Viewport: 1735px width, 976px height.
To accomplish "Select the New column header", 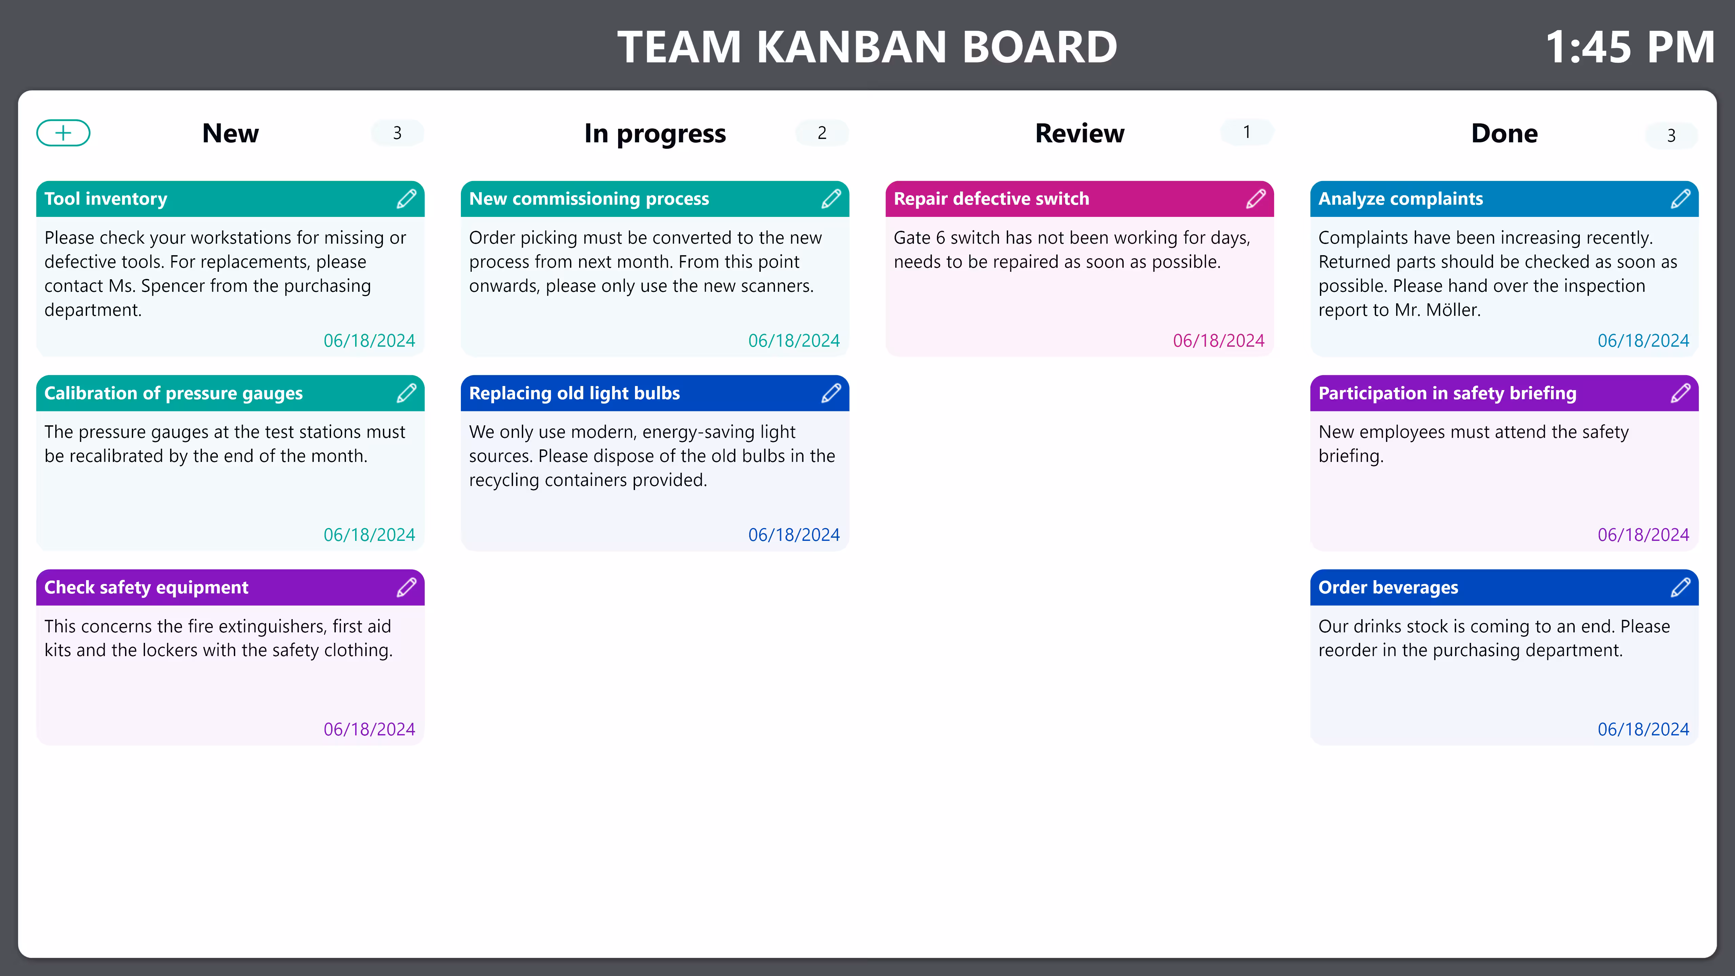I will (230, 133).
